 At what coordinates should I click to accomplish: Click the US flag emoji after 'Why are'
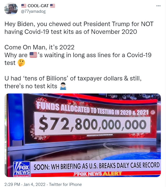tap(33, 55)
